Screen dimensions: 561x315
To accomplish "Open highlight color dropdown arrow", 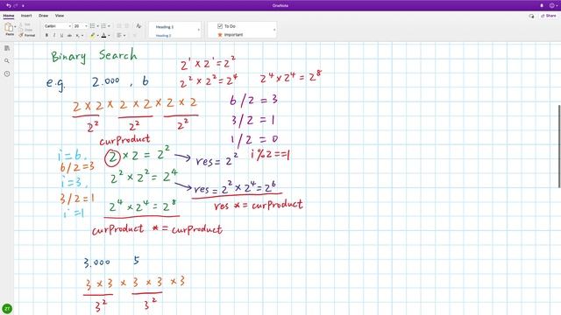I will click(97, 35).
